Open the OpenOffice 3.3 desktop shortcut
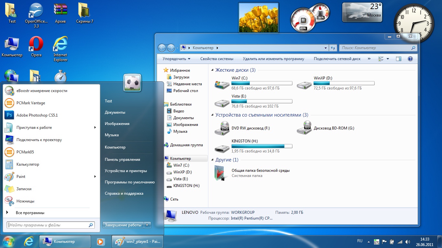This screenshot has width=442, height=248. (36, 15)
